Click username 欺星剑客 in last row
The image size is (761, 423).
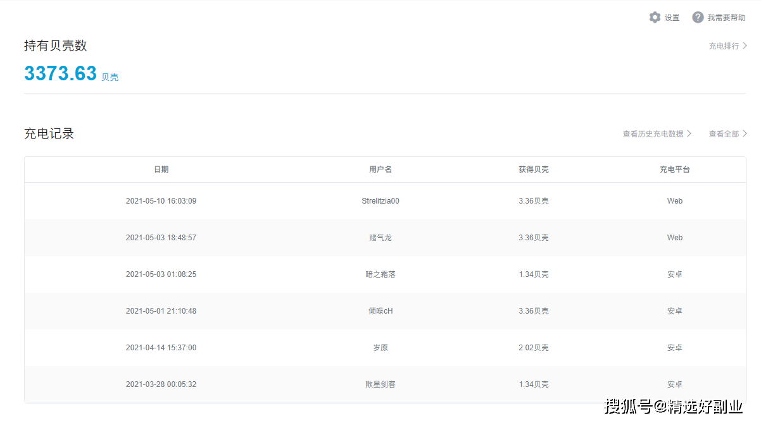click(380, 384)
